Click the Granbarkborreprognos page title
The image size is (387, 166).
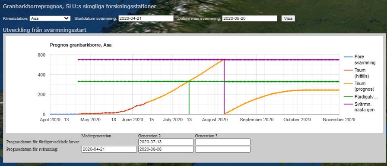[x=79, y=6]
